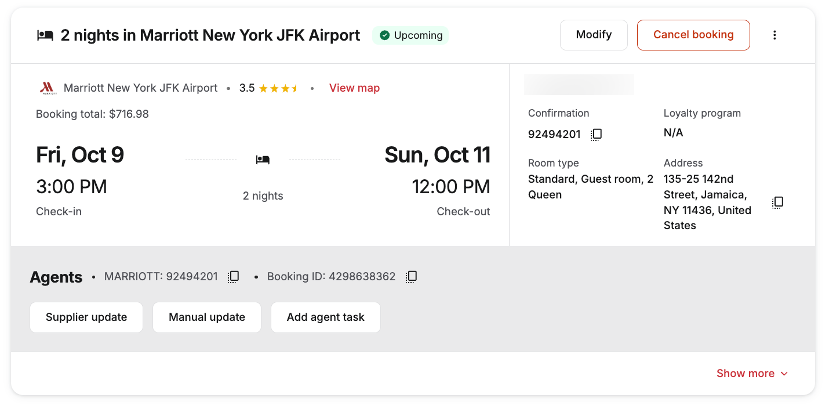
Task: Click the Loyalty program 'N/A' value
Action: (673, 133)
